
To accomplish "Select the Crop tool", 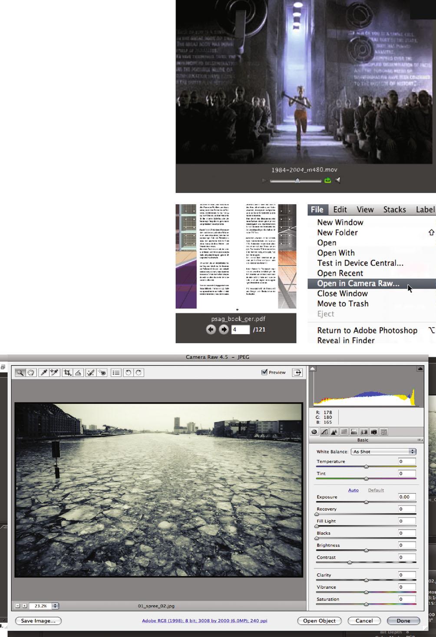I will click(67, 373).
